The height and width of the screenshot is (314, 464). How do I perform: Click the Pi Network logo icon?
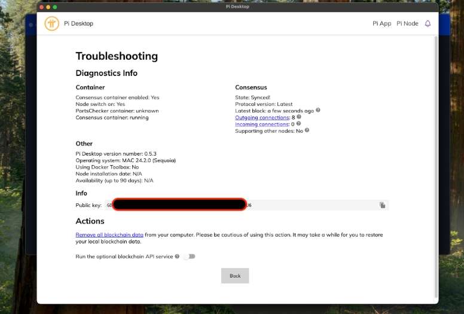tap(51, 24)
